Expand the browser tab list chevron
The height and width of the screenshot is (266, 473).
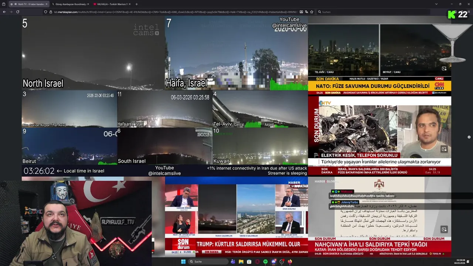(x=436, y=4)
